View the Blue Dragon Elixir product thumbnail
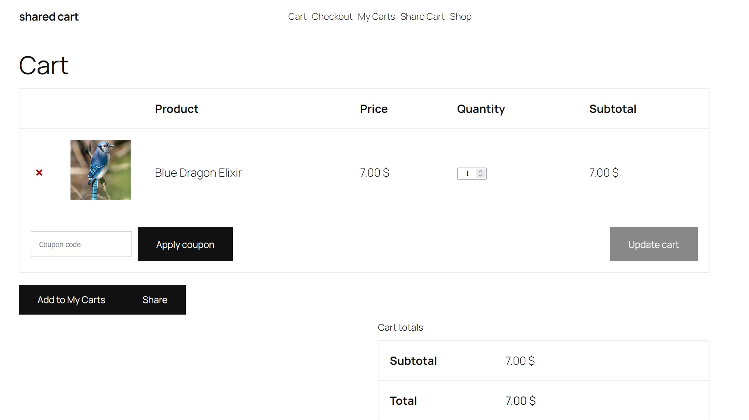The height and width of the screenshot is (420, 749). click(100, 170)
